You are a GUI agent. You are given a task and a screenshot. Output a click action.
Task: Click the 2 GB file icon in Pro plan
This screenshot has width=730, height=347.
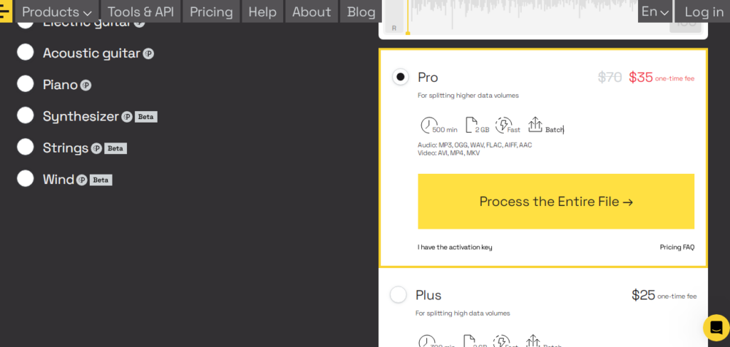click(471, 125)
